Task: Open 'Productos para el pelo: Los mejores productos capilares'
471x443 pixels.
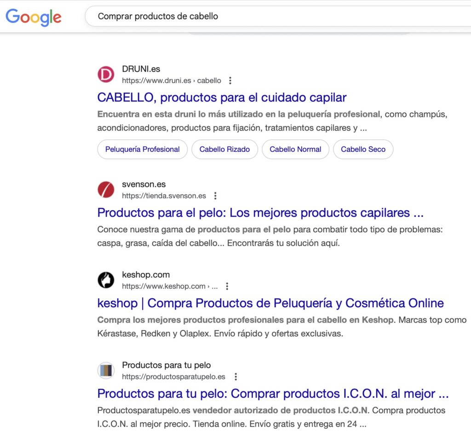Action: [260, 213]
